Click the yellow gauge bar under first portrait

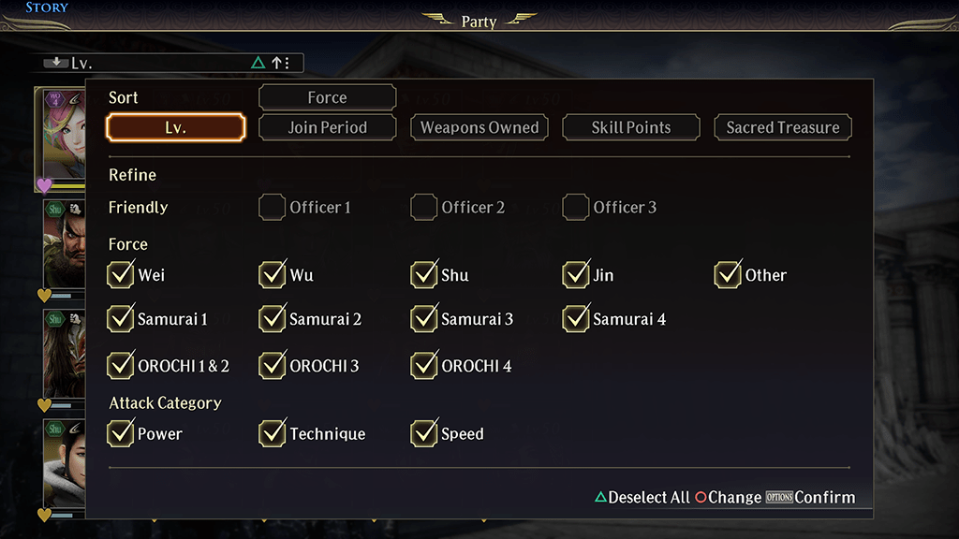[69, 185]
